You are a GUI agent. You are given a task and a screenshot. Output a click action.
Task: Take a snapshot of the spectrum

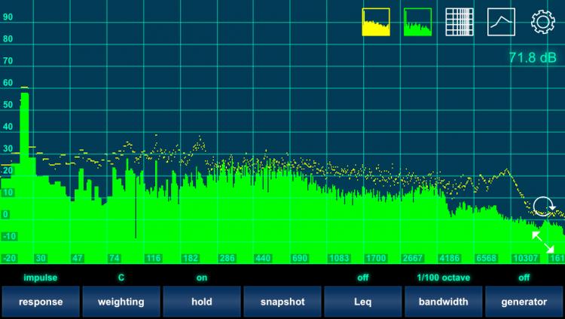[x=282, y=302]
